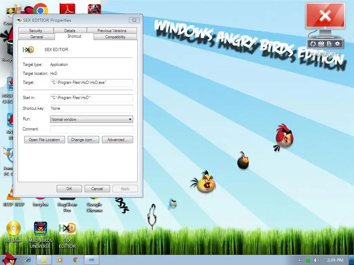Confirm the dialog with OK

[69, 189]
